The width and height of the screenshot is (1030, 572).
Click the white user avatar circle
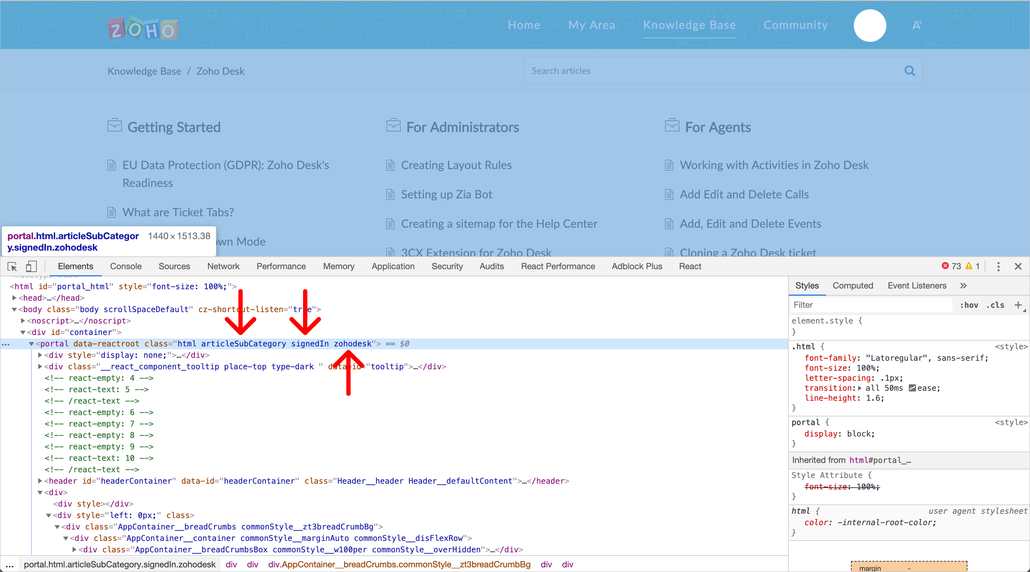pos(870,25)
